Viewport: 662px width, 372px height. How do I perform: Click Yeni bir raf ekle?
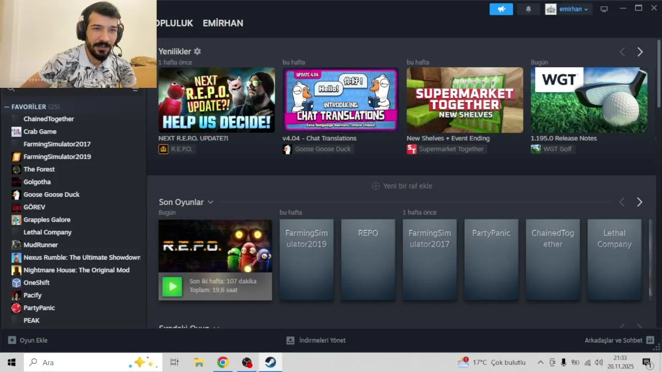point(402,186)
